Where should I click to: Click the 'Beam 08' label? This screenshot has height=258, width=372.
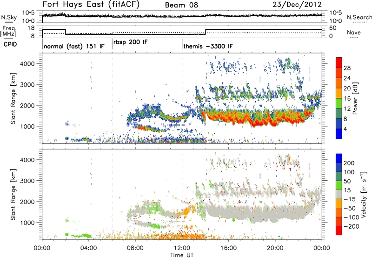[x=181, y=5]
